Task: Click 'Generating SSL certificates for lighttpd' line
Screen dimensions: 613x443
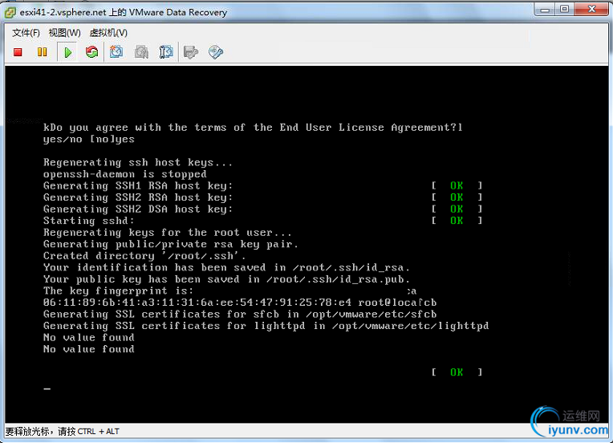Action: click(266, 326)
